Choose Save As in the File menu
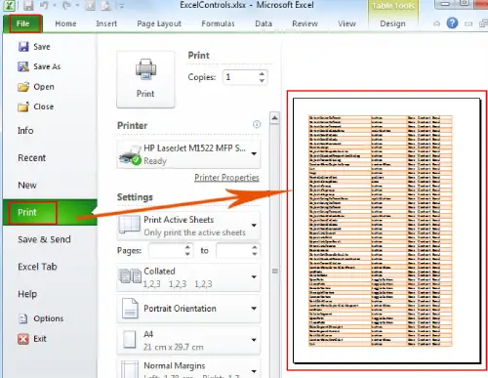Screen dimensions: 488x378 click(39, 66)
